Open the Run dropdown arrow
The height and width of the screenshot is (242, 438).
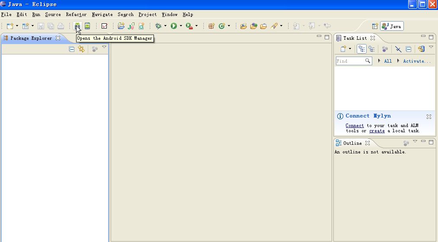[x=181, y=26]
